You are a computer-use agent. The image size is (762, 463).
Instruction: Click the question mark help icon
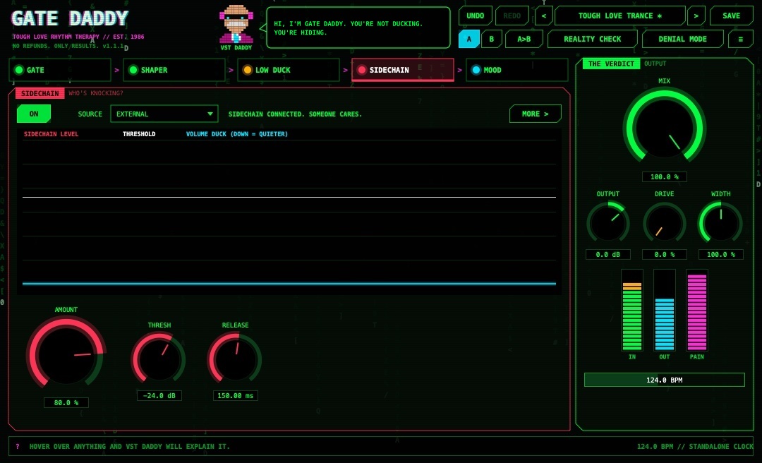click(x=18, y=447)
